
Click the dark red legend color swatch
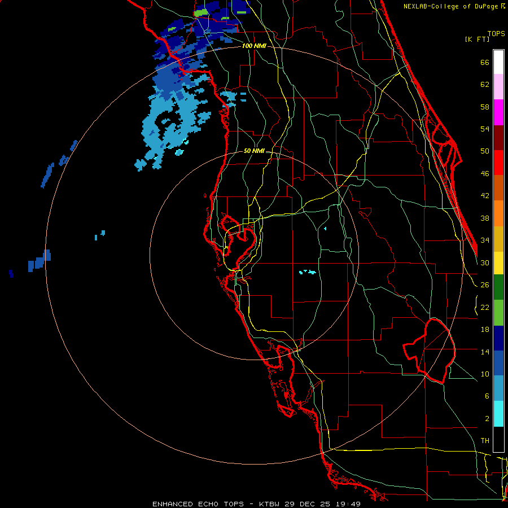pyautogui.click(x=498, y=138)
